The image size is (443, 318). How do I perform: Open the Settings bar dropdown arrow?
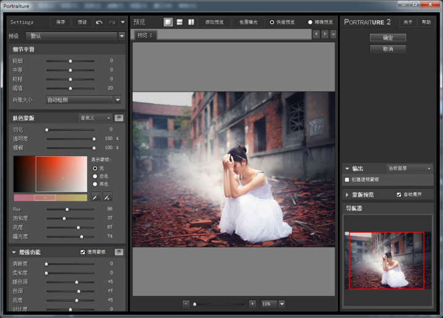[122, 22]
